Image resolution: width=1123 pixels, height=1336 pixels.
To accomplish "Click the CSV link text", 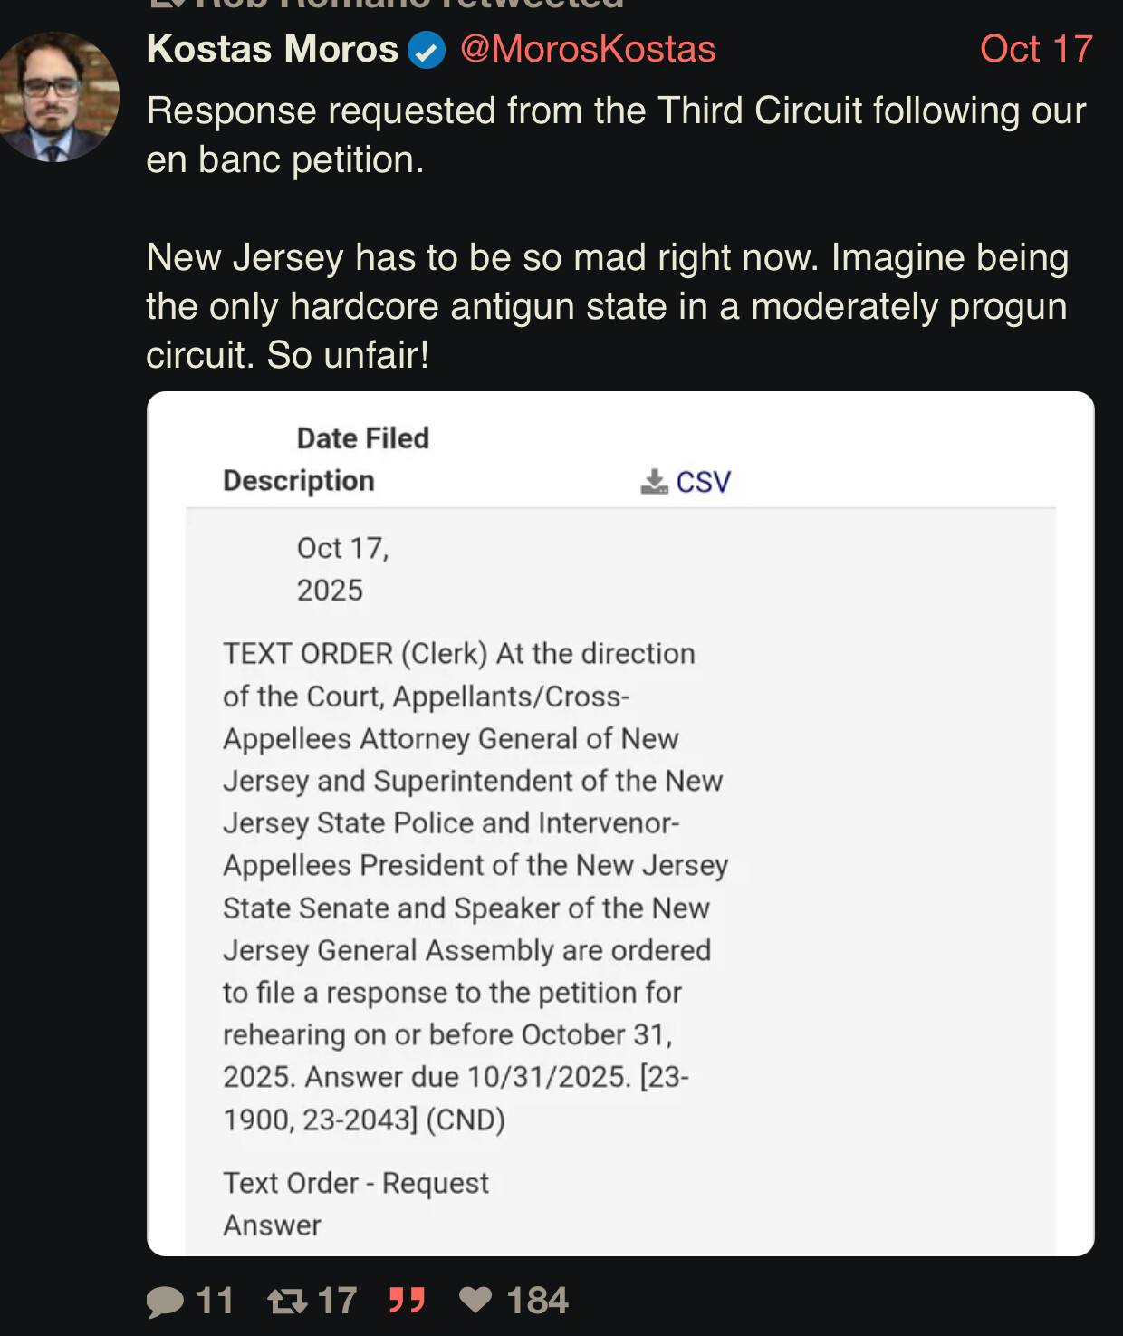I will [x=704, y=482].
